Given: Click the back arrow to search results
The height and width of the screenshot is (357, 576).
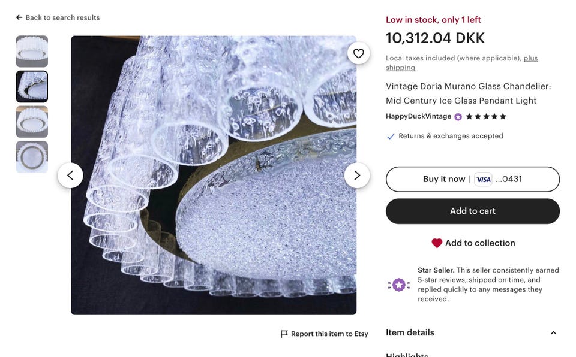Looking at the screenshot, I should 19,17.
